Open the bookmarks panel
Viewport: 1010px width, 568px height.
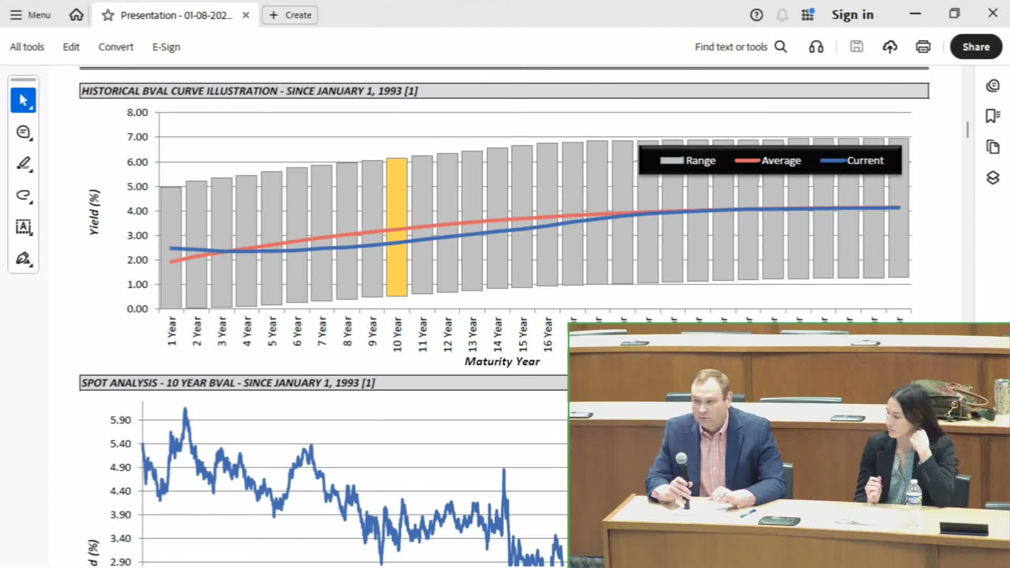(x=993, y=116)
